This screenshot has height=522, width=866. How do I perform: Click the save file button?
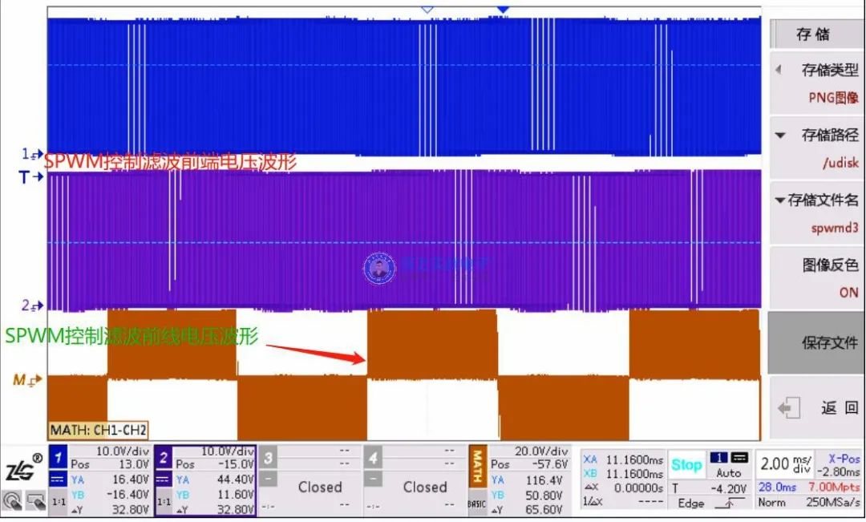click(816, 343)
